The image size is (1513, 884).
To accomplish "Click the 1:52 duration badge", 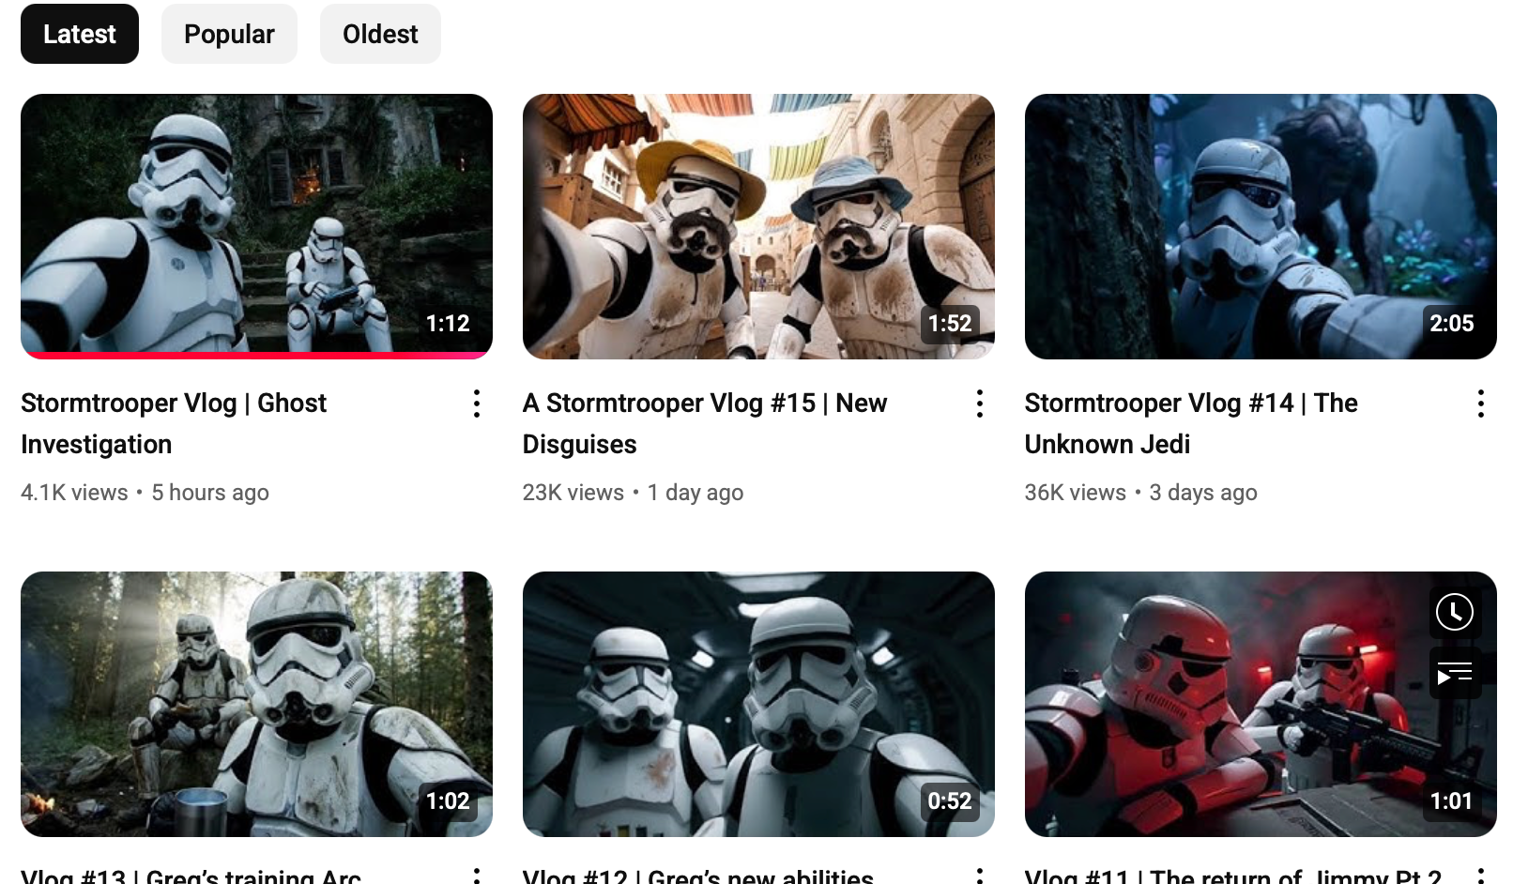I will tap(950, 324).
